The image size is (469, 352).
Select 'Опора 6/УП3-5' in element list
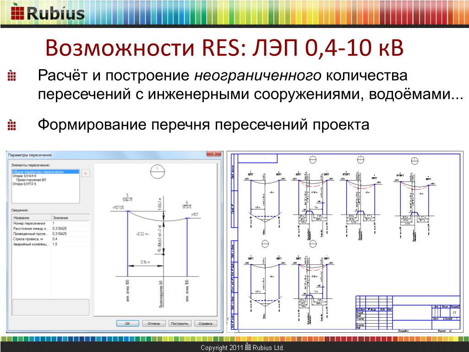24,184
